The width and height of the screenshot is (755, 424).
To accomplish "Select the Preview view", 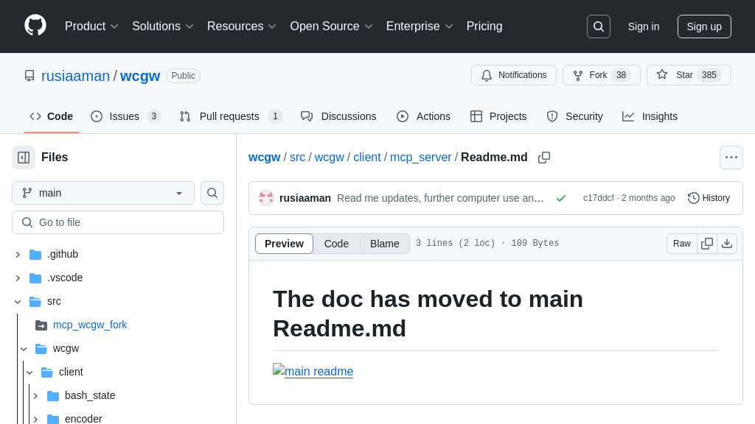I will point(284,244).
